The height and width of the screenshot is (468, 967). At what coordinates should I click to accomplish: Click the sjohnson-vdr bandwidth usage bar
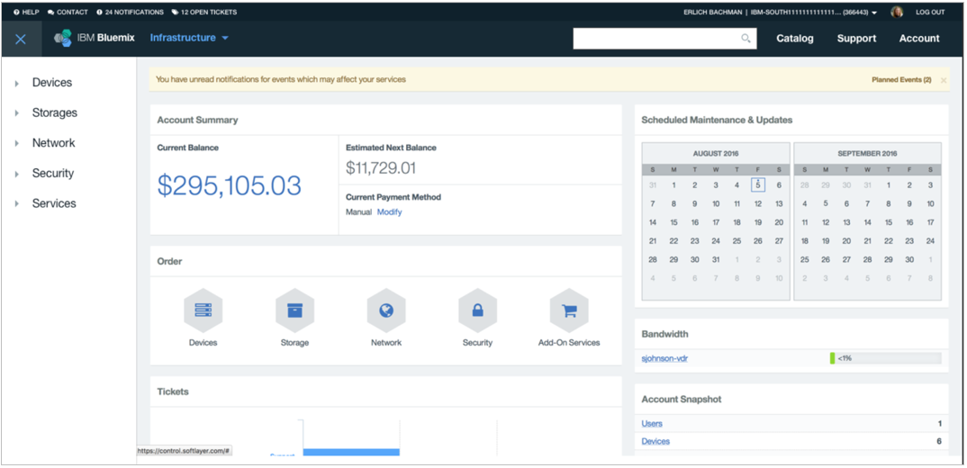[x=885, y=358]
